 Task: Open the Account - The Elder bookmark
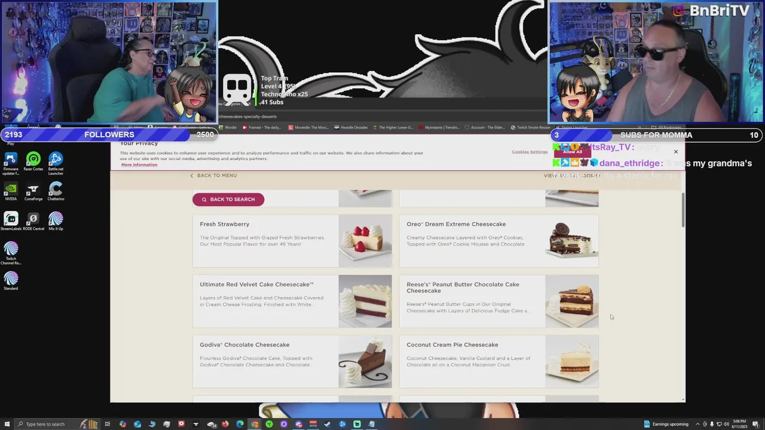click(x=485, y=127)
